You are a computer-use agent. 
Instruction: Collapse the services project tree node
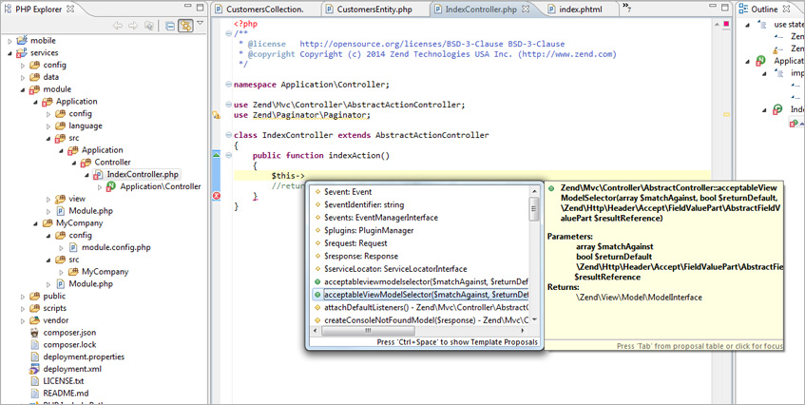pyautogui.click(x=10, y=53)
